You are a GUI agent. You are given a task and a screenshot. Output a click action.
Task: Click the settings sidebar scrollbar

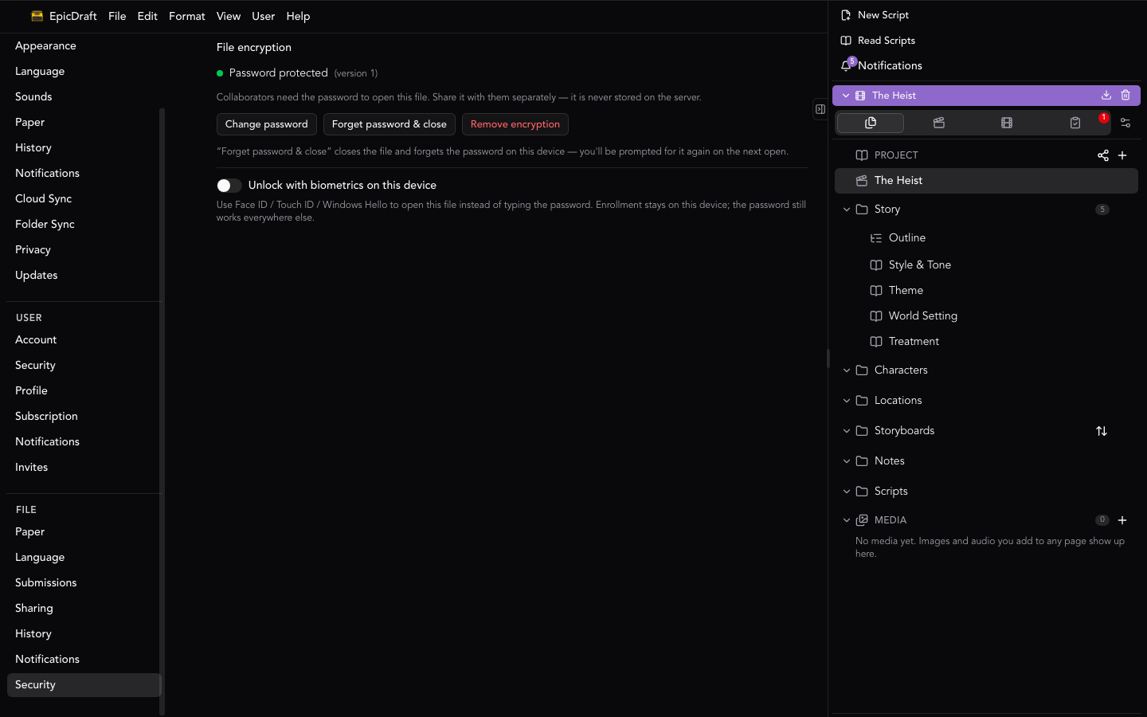162,411
